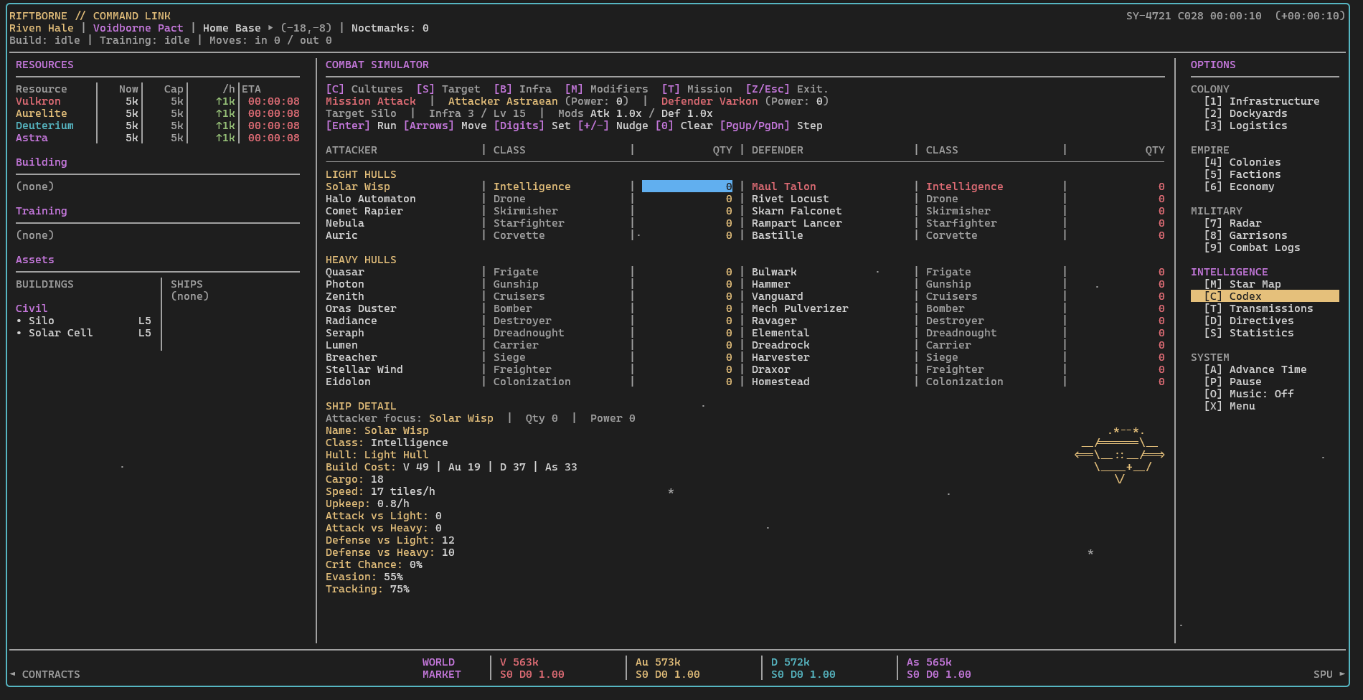The height and width of the screenshot is (700, 1363).
Task: Click Advance Time in System
Action: coord(1255,369)
